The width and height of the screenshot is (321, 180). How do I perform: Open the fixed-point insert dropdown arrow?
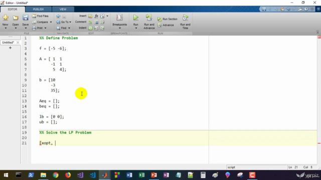pos(107,16)
